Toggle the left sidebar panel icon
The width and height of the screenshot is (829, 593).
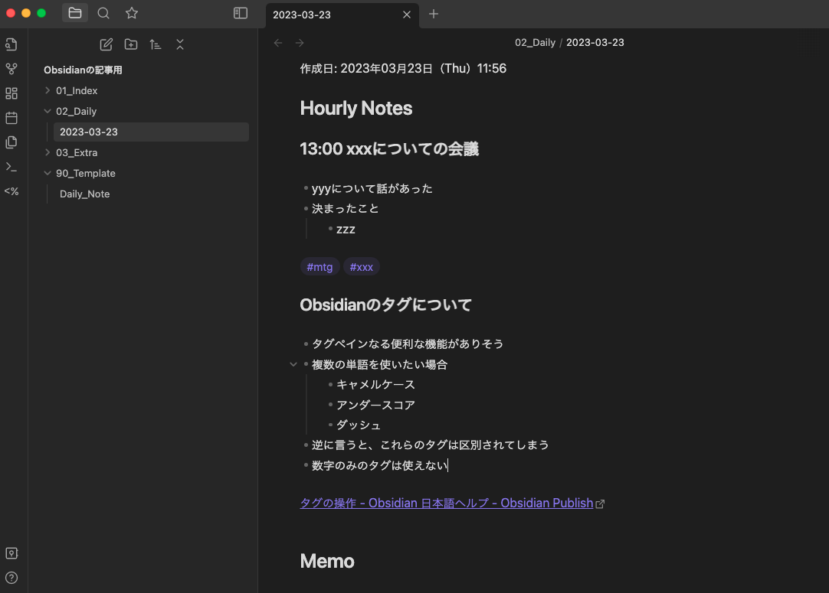click(x=241, y=13)
